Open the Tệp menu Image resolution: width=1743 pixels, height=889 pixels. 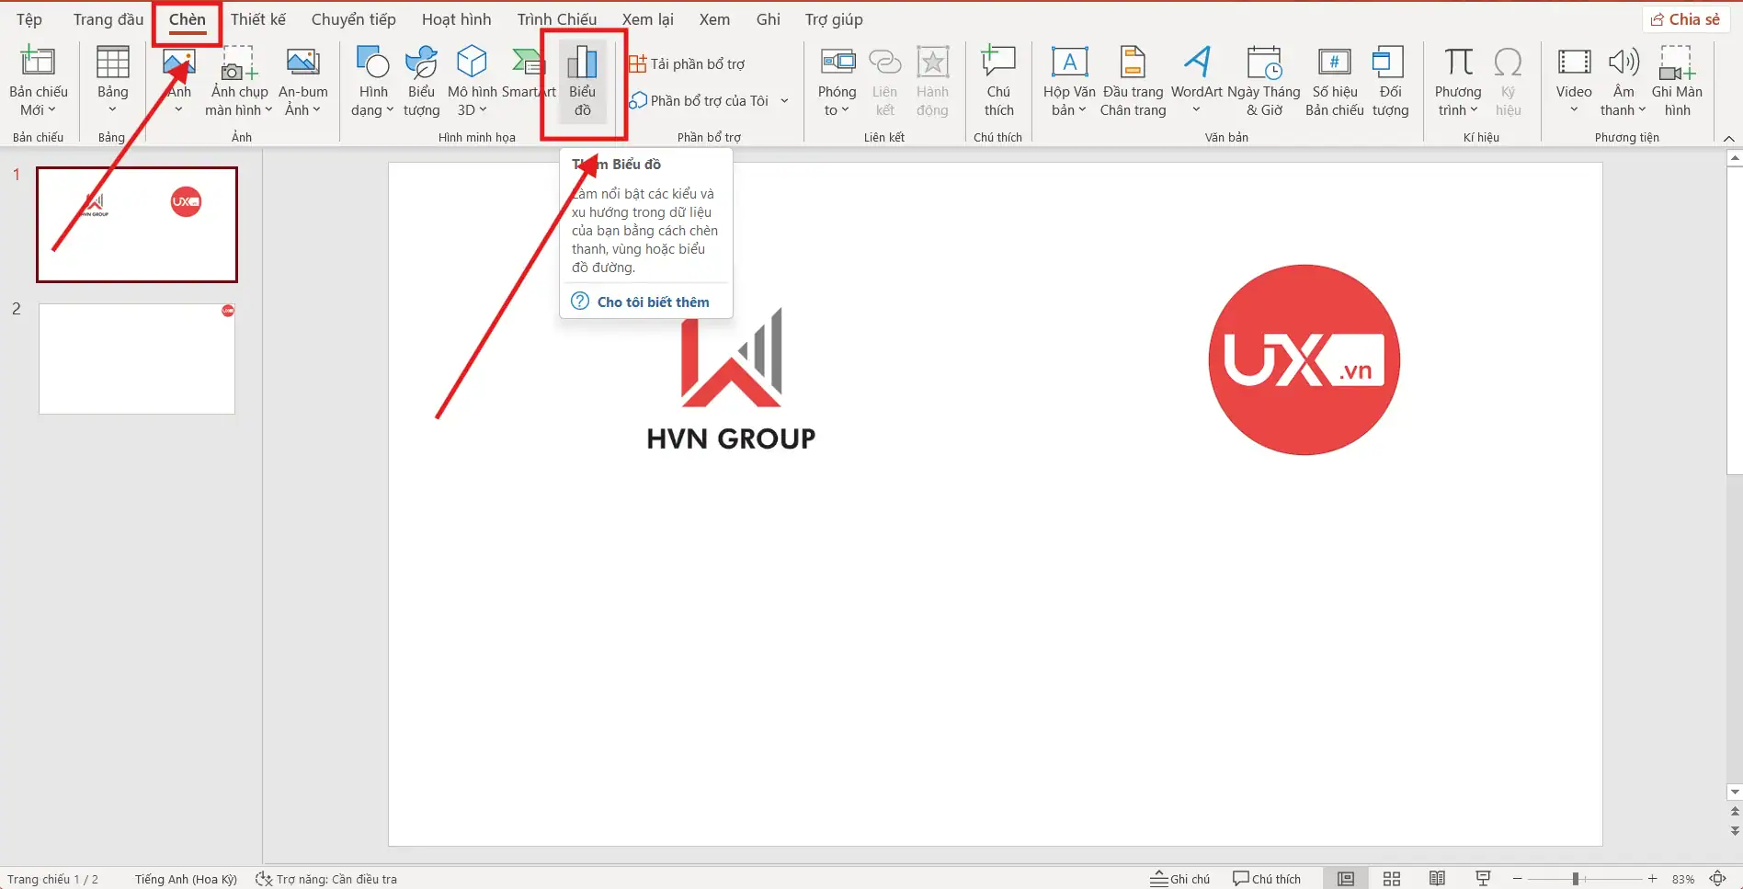(x=28, y=18)
